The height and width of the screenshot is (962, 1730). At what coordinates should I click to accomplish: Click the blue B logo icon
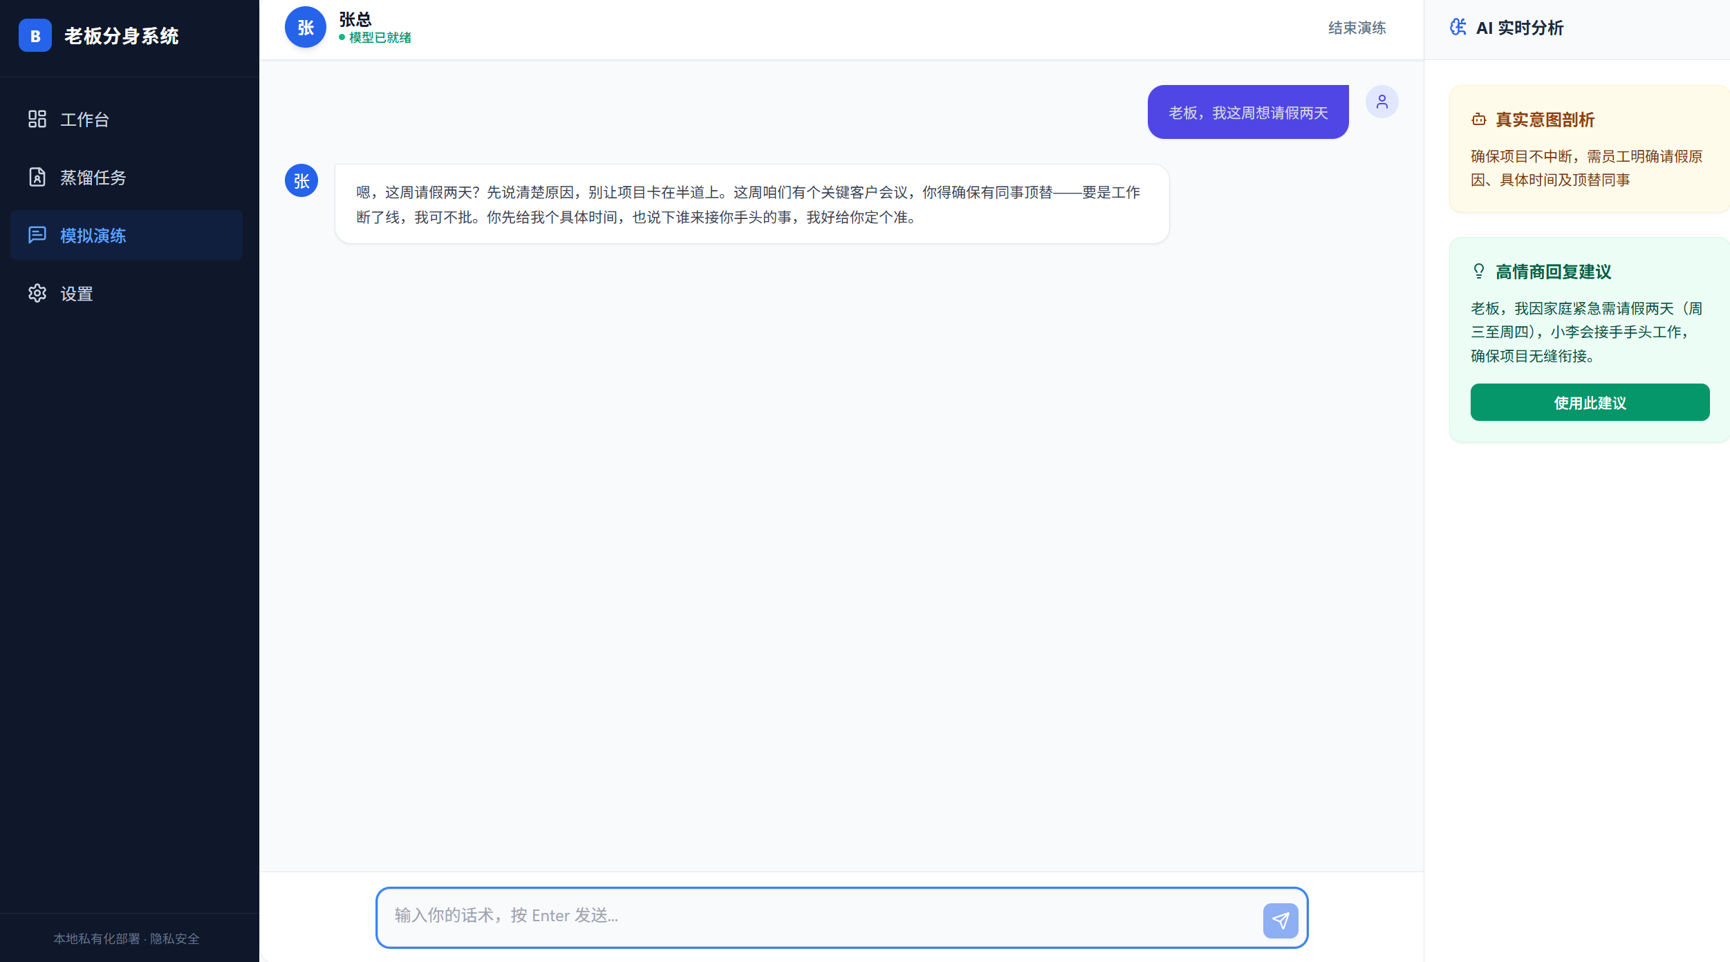(35, 35)
